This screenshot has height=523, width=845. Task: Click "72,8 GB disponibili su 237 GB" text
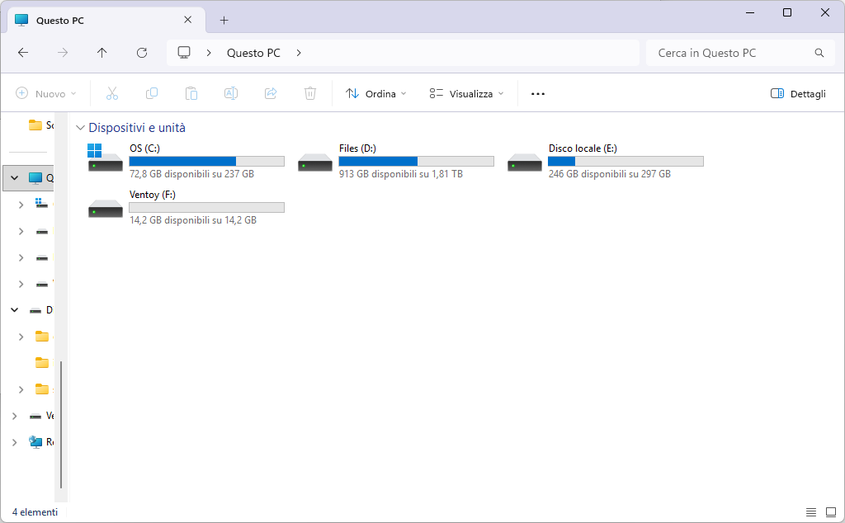point(191,174)
